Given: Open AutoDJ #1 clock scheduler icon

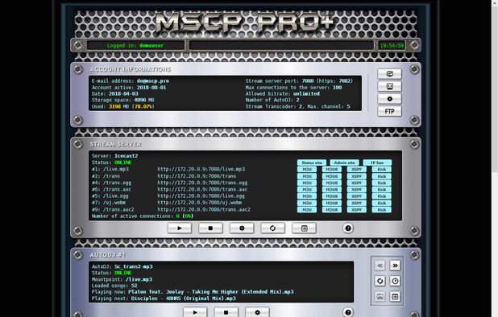Looking at the screenshot, I should (395, 281).
